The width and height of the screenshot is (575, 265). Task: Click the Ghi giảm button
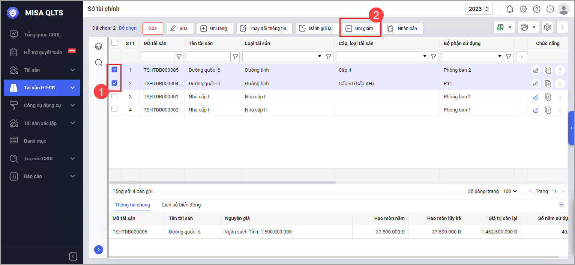[x=360, y=29]
